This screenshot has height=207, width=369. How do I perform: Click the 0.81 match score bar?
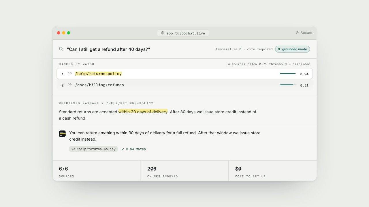[288, 85]
